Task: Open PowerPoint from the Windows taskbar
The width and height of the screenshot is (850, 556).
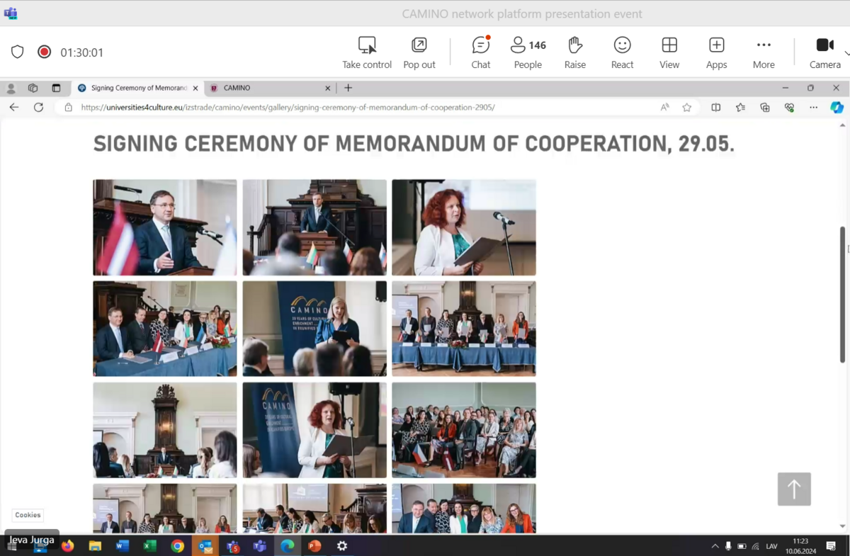Action: click(314, 546)
